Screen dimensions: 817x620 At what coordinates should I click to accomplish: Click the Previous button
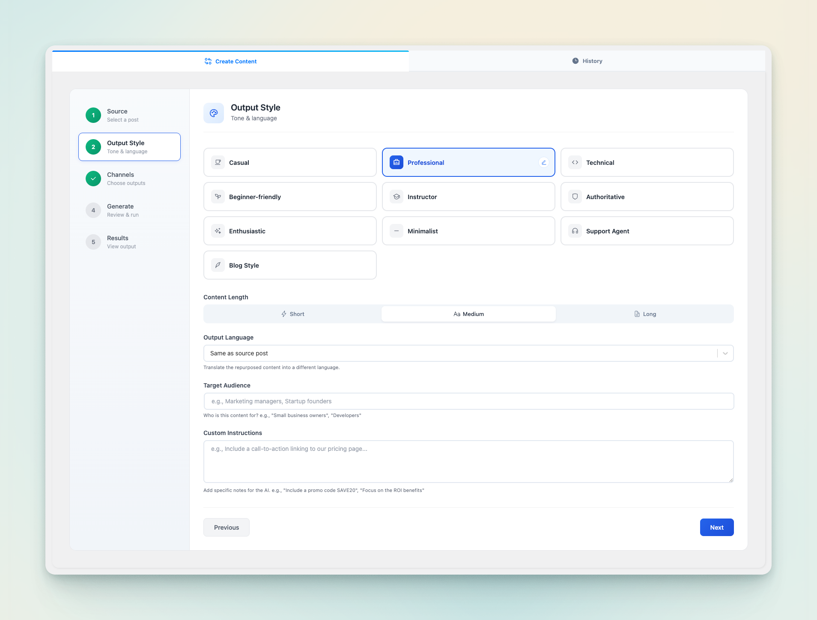coord(226,527)
